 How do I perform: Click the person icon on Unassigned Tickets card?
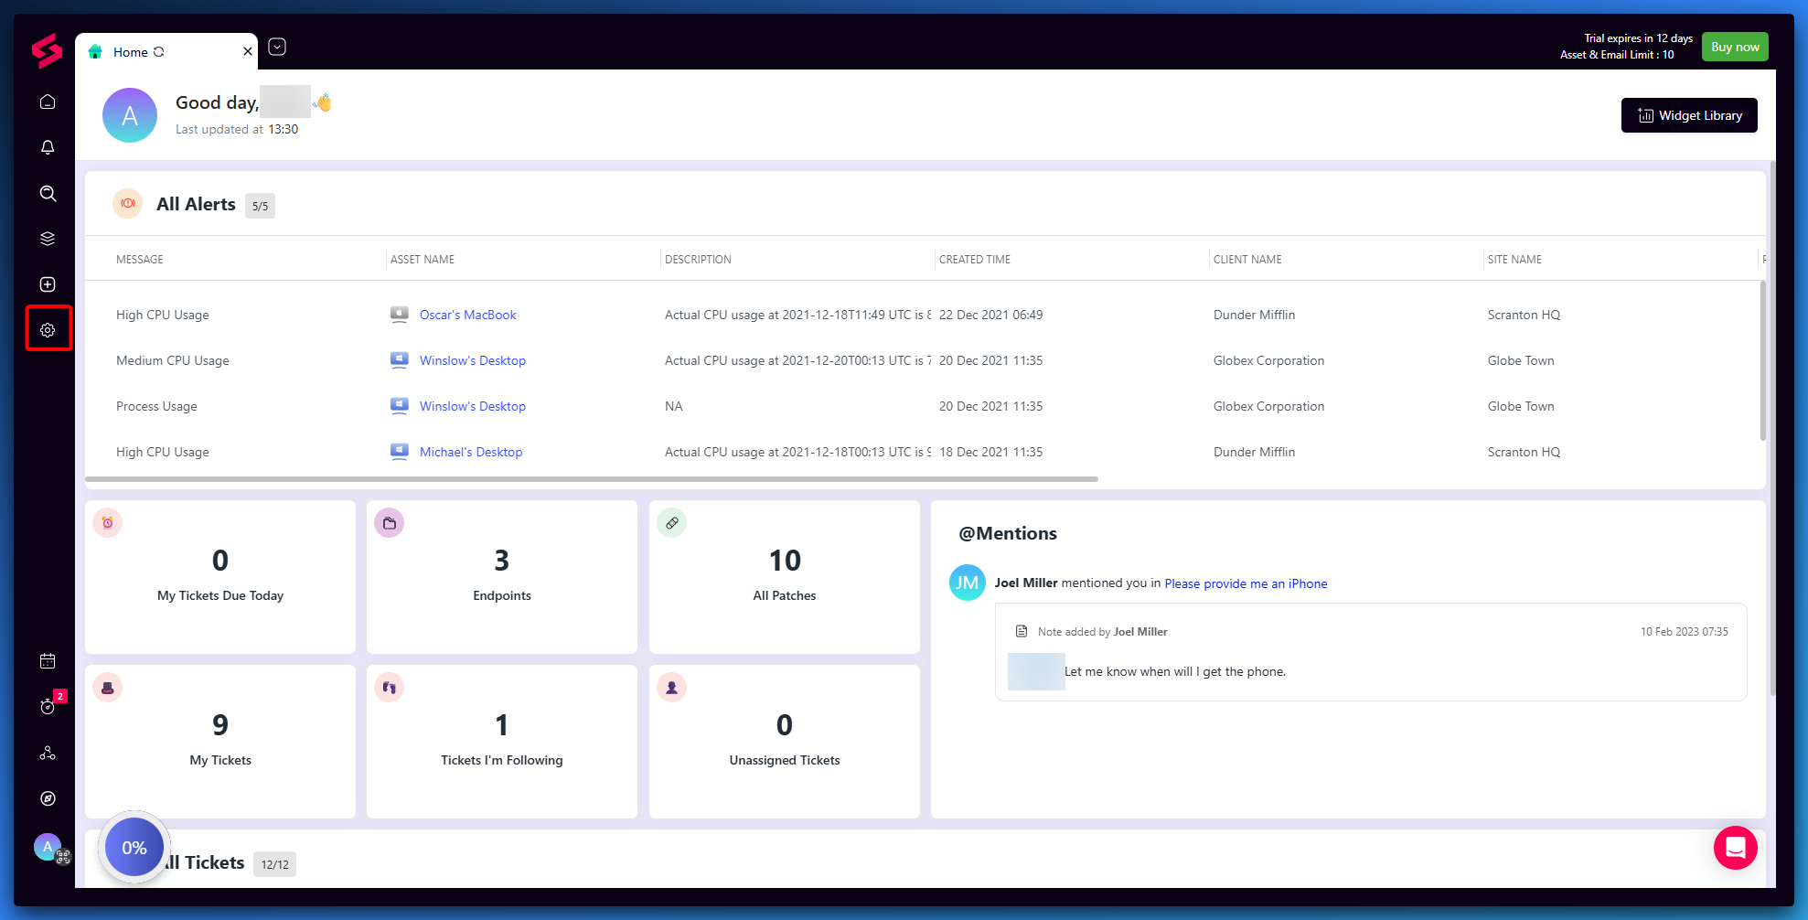(672, 688)
